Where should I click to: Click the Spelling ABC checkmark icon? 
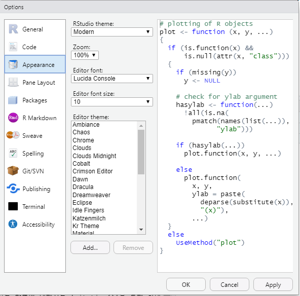coord(13,153)
